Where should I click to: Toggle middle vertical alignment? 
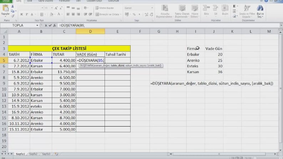pos(73,8)
